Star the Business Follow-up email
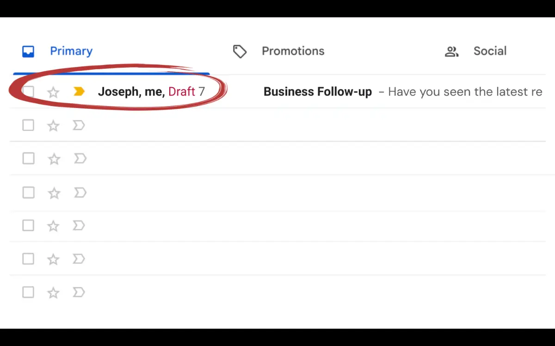 coord(53,92)
